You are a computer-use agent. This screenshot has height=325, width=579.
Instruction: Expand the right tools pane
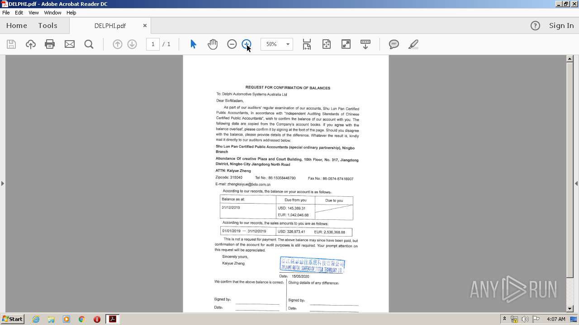(576, 183)
